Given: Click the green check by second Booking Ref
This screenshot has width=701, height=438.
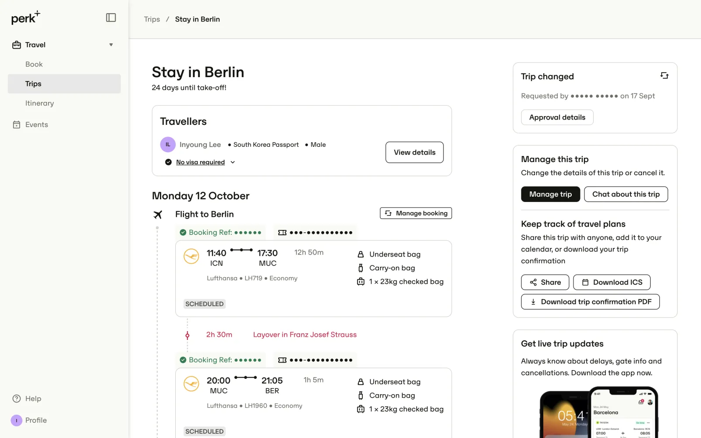Looking at the screenshot, I should click(183, 360).
